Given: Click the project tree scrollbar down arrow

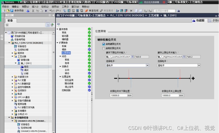Looking at the screenshot, I should [54, 132].
